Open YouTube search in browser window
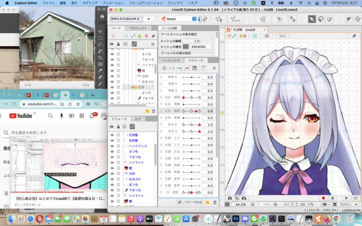The width and height of the screenshot is (362, 226). (x=50, y=116)
